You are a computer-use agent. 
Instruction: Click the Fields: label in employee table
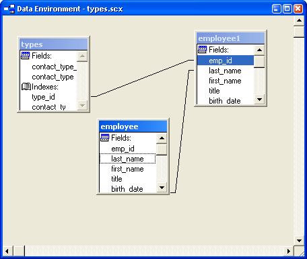121,138
